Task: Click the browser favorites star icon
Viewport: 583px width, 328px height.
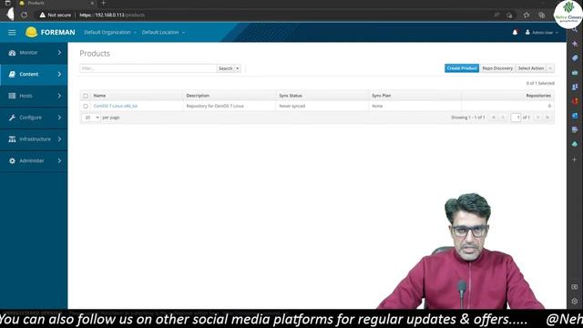Action: pyautogui.click(x=527, y=15)
